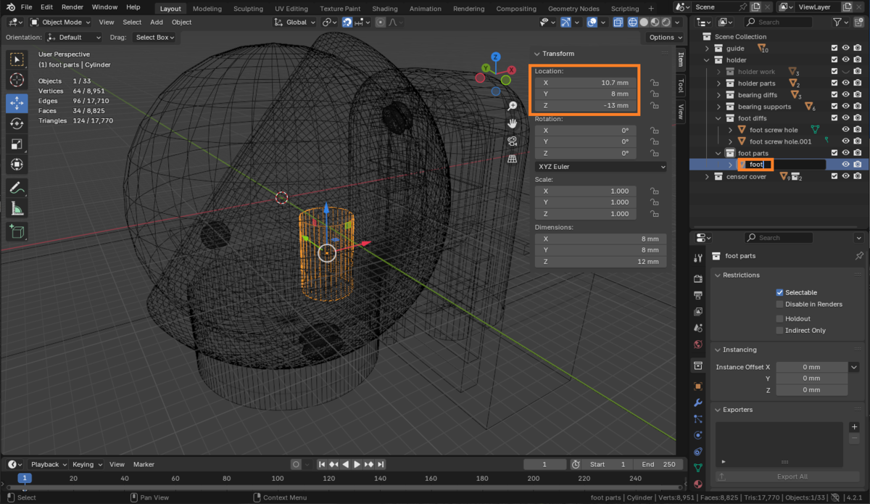Open the XYZ Euler rotation mode dropdown
Viewport: 870px width, 504px height.
coord(600,167)
